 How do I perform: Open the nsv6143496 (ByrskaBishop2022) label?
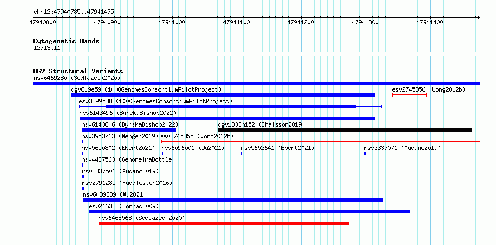click(x=128, y=113)
